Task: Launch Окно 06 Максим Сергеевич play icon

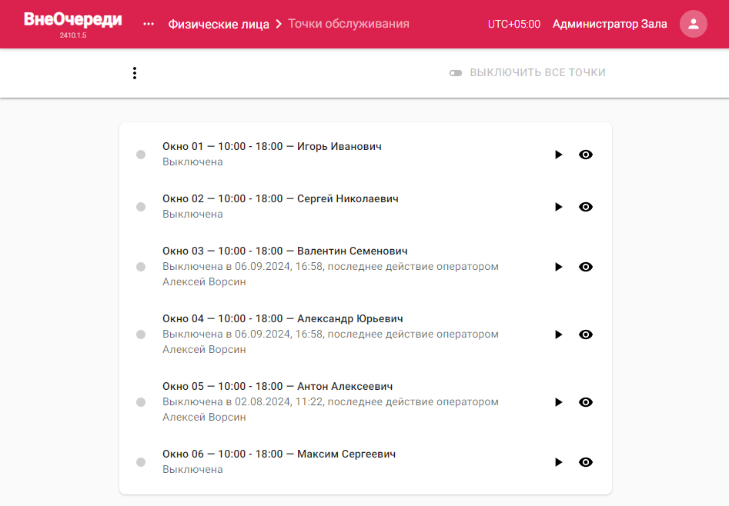Action: point(558,462)
